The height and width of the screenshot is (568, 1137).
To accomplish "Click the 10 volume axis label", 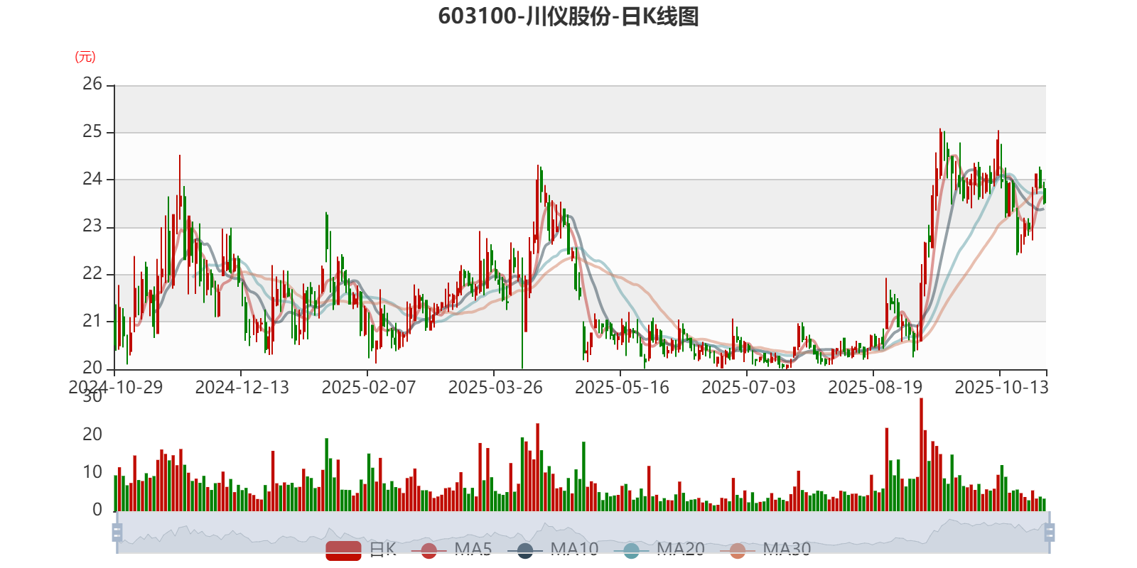I will pos(92,472).
